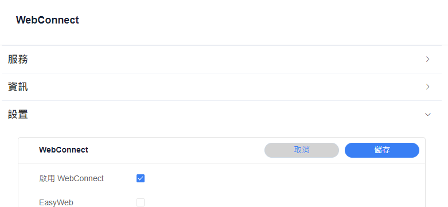The width and height of the screenshot is (448, 207).
Task: Click the 啟用 WebConnect label text
Action: click(72, 178)
